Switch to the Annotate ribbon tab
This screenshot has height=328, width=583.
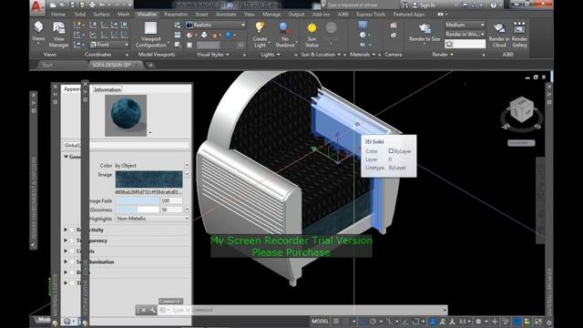tap(226, 15)
